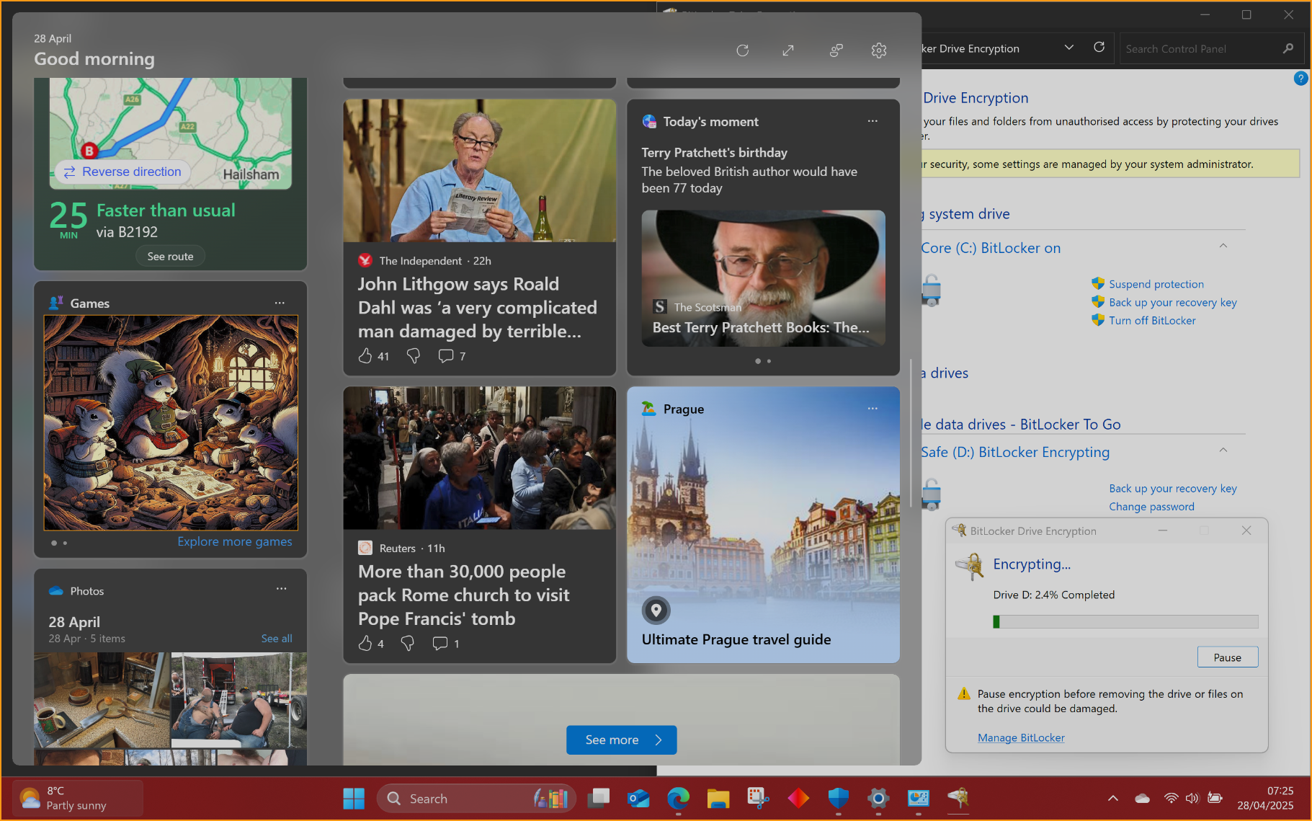The image size is (1312, 821).
Task: Open the widgets account/connections icon
Action: (836, 50)
